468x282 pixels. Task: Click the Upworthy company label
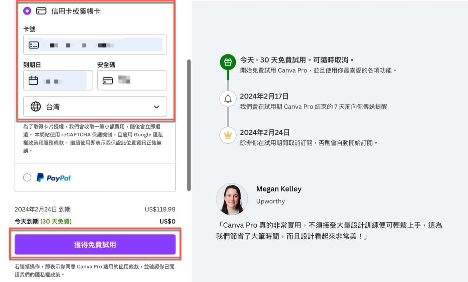[270, 201]
